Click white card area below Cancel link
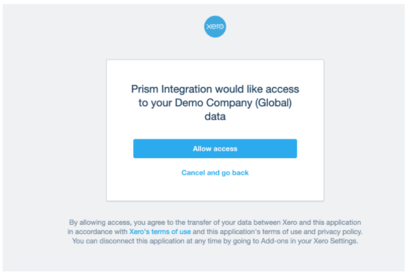Viewport: 406px width, 272px height. pos(215,189)
